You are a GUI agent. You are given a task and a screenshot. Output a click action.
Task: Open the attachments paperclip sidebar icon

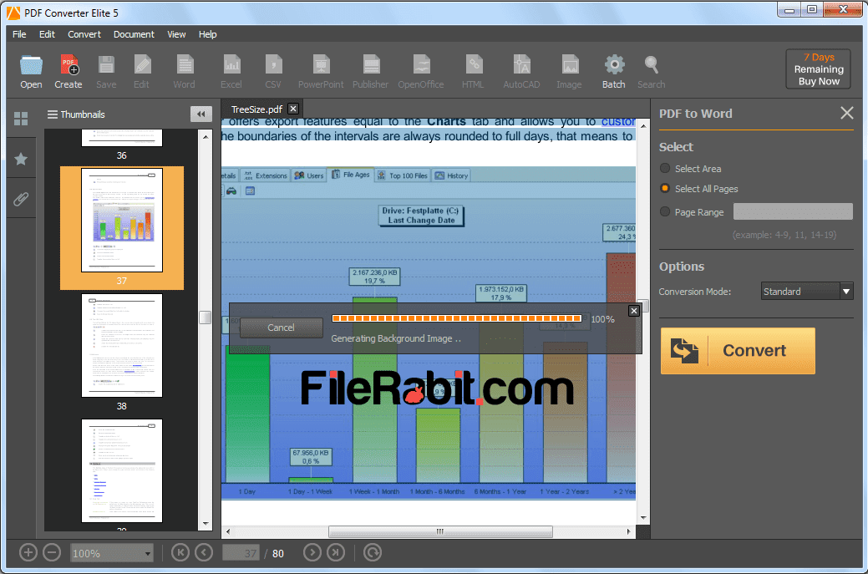(21, 199)
